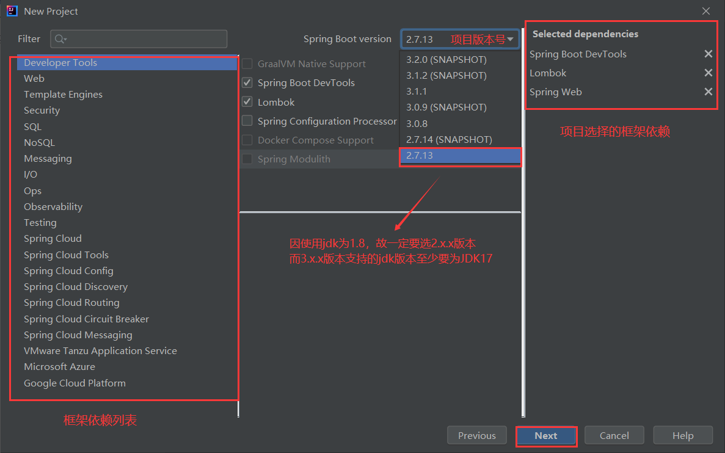Viewport: 725px width, 453px height.
Task: Choose version 3.0.9 (SNAPSHOT)
Action: pyautogui.click(x=459, y=107)
